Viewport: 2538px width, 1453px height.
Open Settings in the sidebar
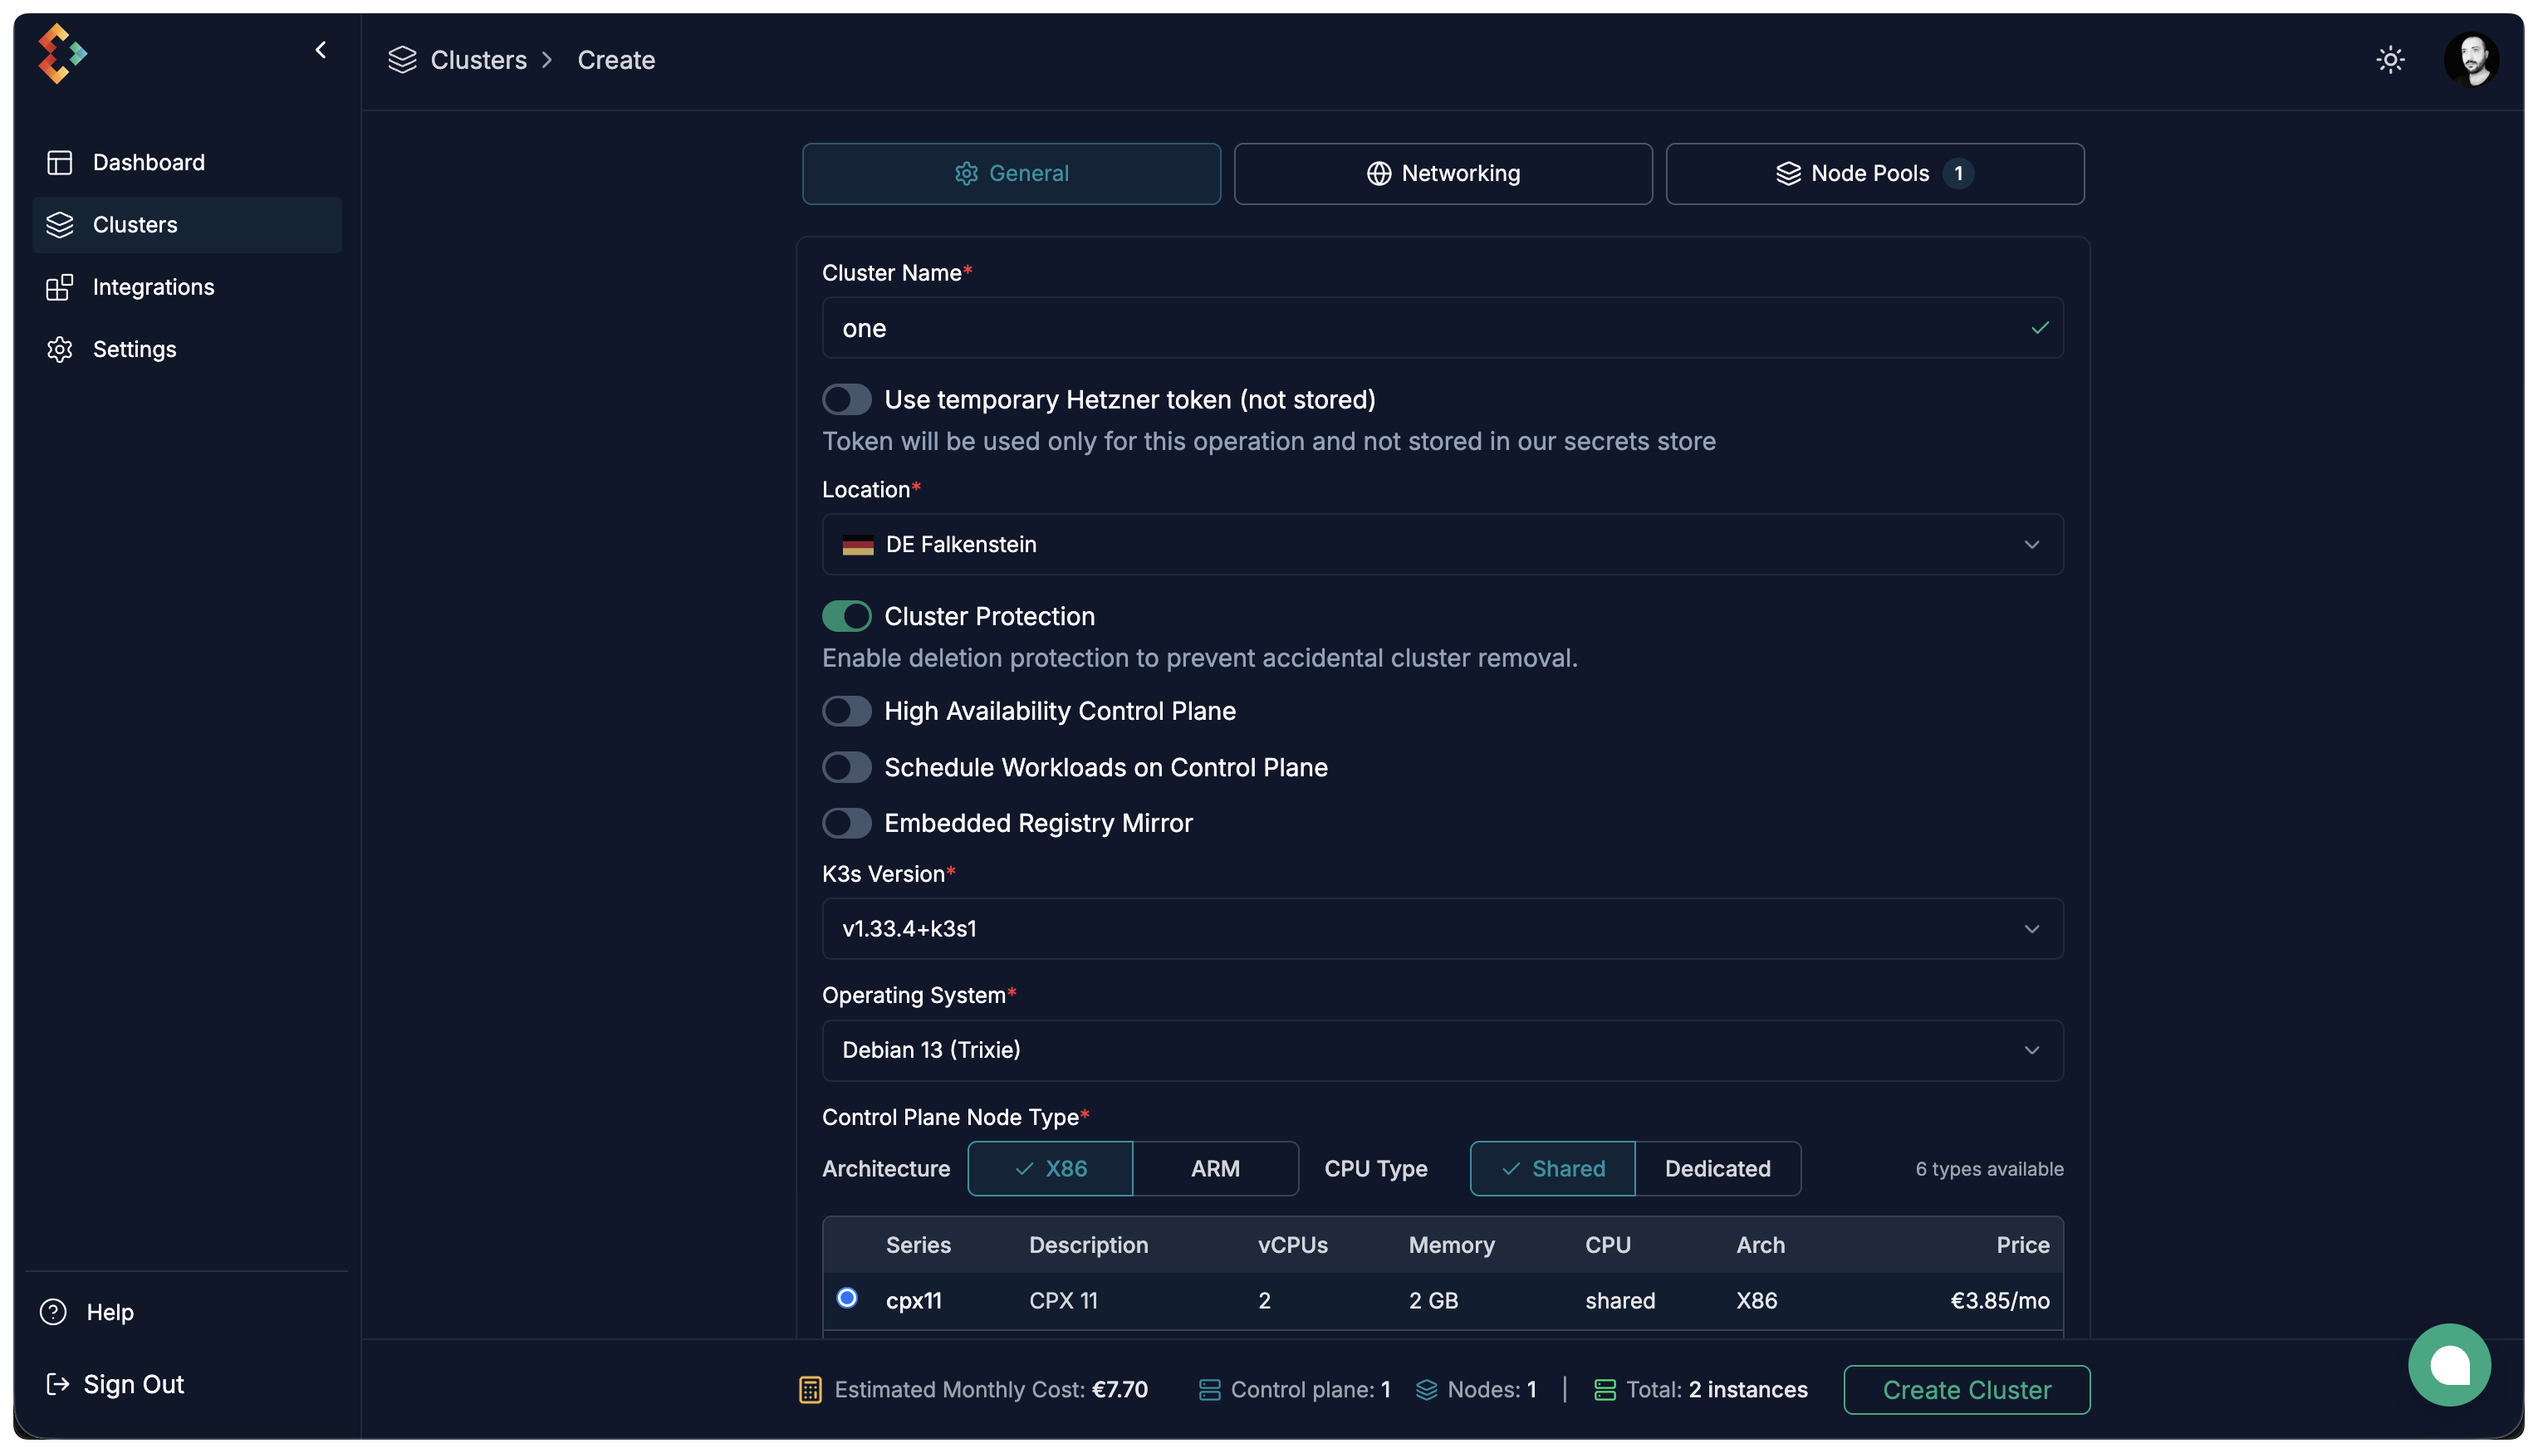[187, 350]
